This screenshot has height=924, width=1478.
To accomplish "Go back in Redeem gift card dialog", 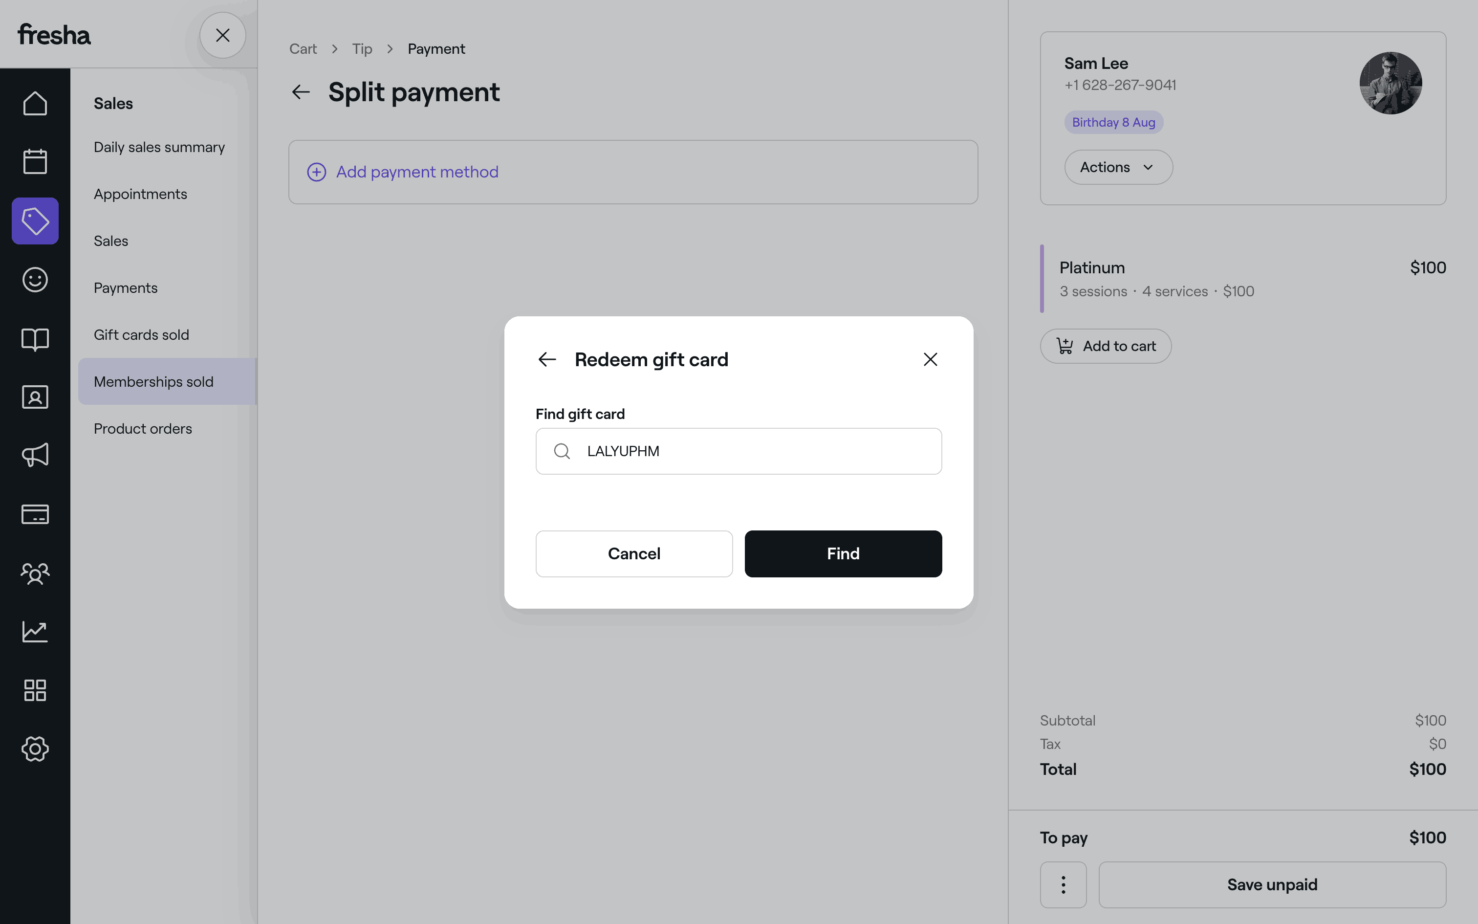I will pos(547,359).
